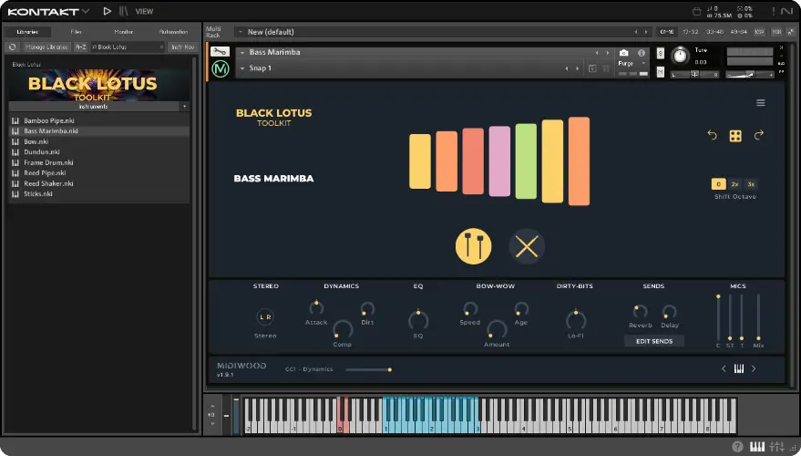Select the mallets articulation icon
This screenshot has width=801, height=456.
coord(473,246)
